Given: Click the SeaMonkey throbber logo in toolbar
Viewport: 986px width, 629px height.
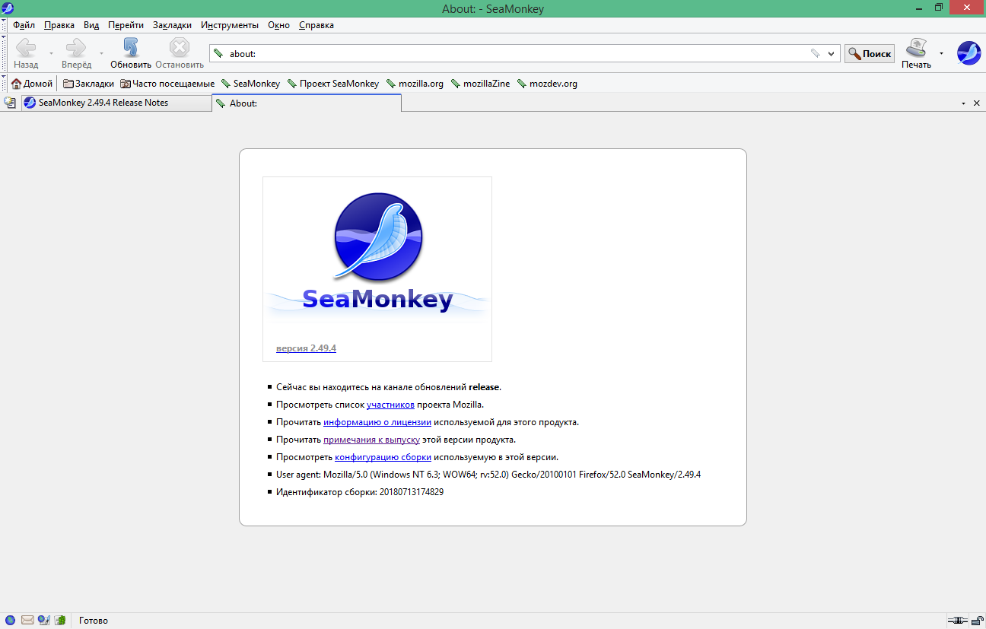Looking at the screenshot, I should point(969,53).
